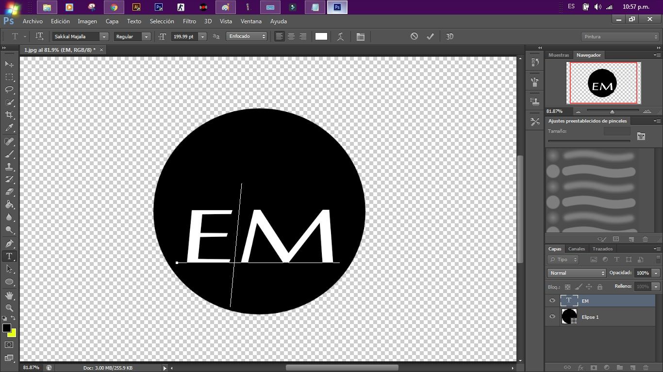Open the font family dropdown
Image resolution: width=663 pixels, height=372 pixels.
[104, 36]
